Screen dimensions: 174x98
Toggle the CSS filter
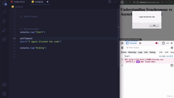click(x=161, y=52)
